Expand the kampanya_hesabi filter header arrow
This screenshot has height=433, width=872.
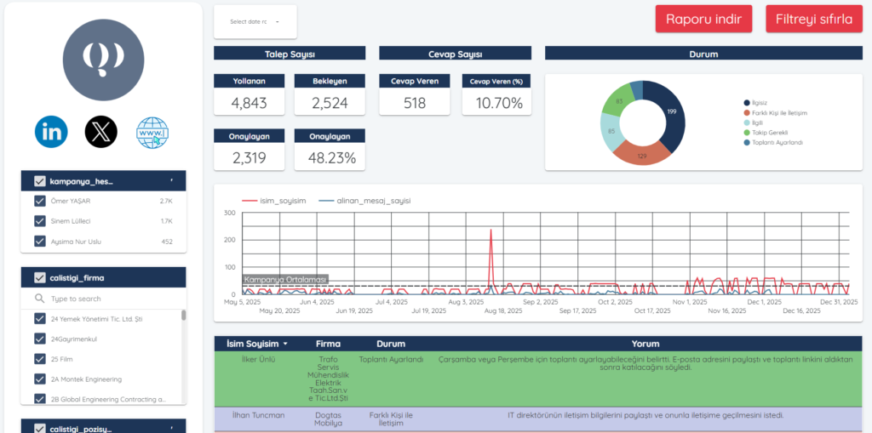pyautogui.click(x=172, y=180)
